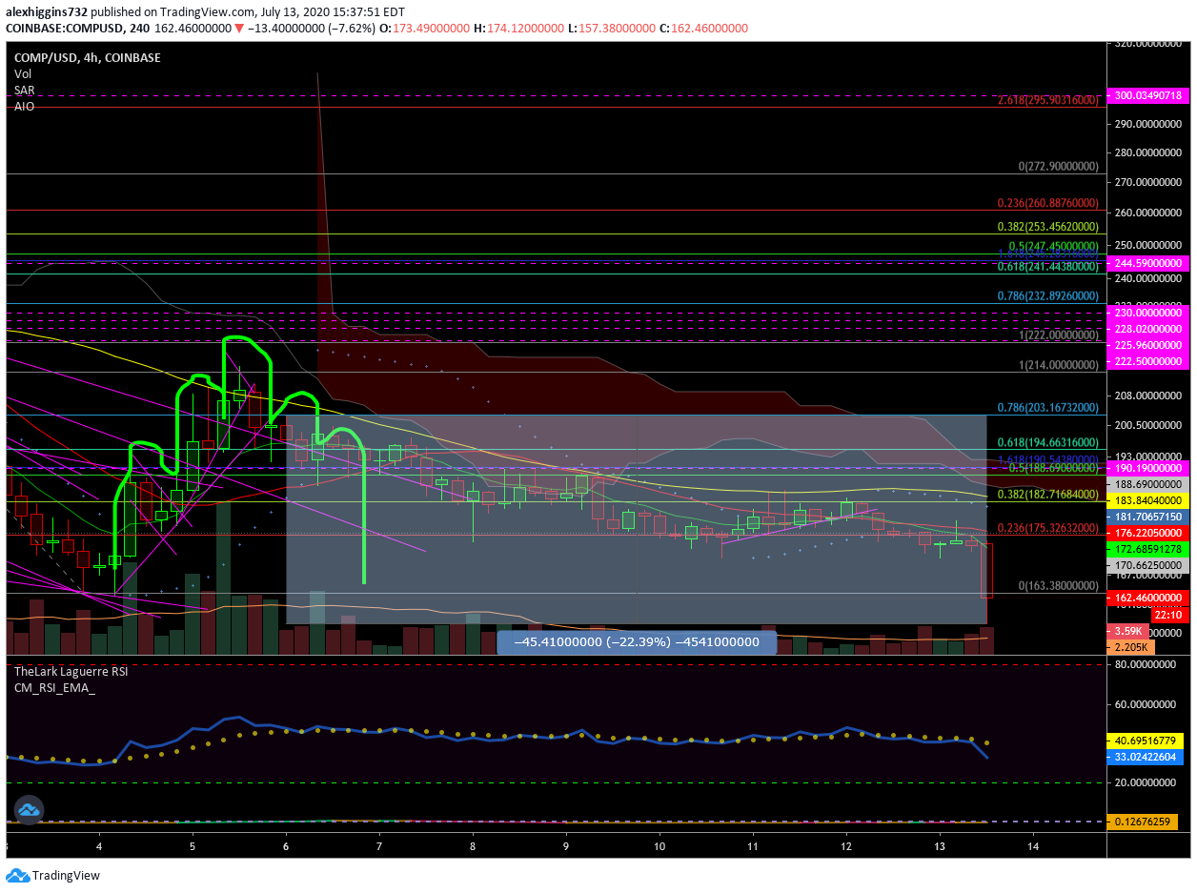Select the SAR indicator label
The width and height of the screenshot is (1197, 893).
point(24,90)
